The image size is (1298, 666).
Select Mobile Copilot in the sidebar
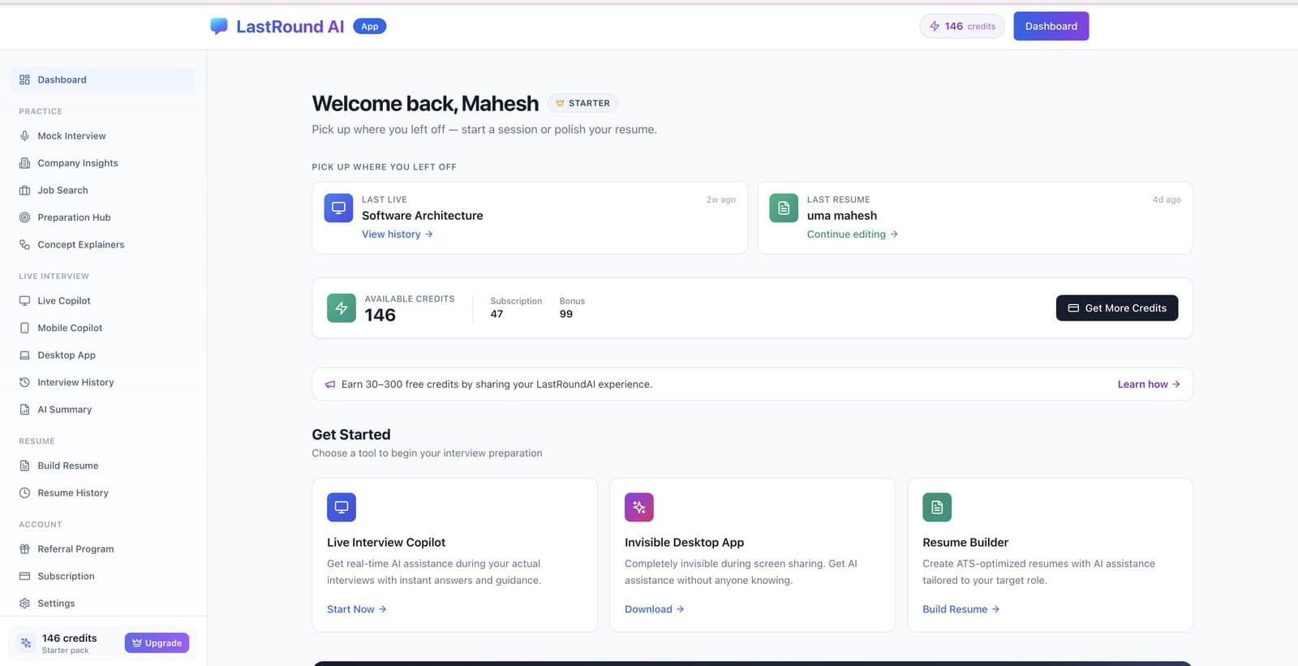point(102,328)
